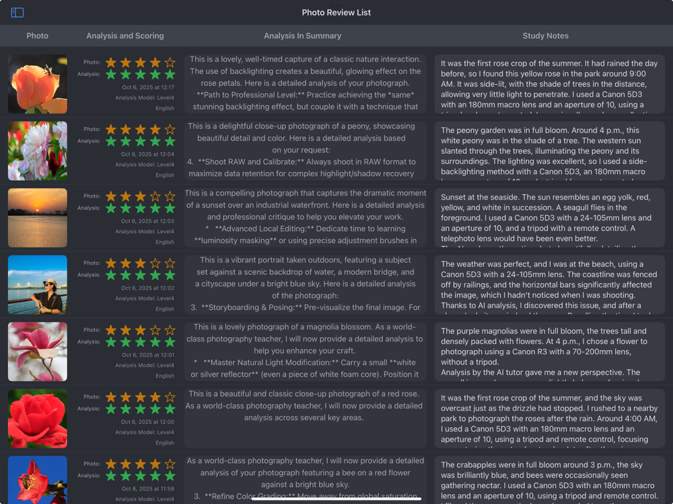This screenshot has width=673, height=504.
Task: Edit study notes about the peony garden
Action: (549, 151)
